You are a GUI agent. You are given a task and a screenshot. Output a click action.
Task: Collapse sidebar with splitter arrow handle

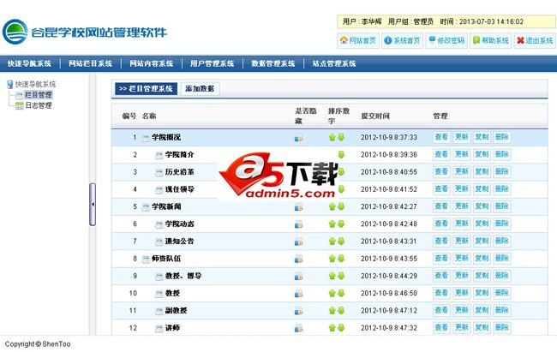coord(93,205)
